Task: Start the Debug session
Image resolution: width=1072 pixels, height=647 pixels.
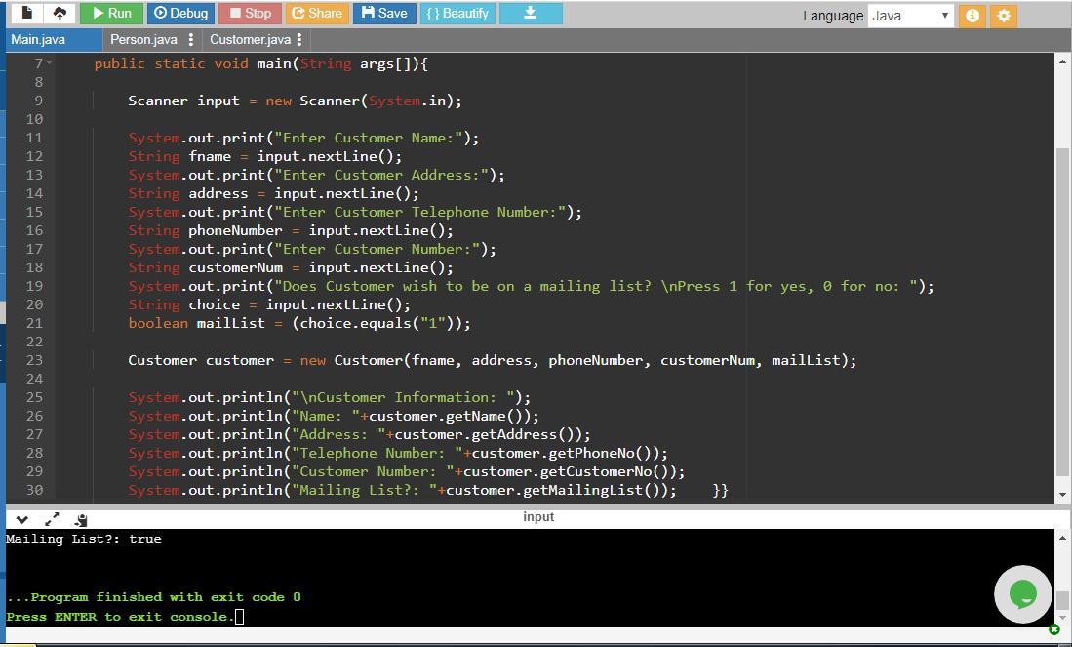Action: click(180, 13)
